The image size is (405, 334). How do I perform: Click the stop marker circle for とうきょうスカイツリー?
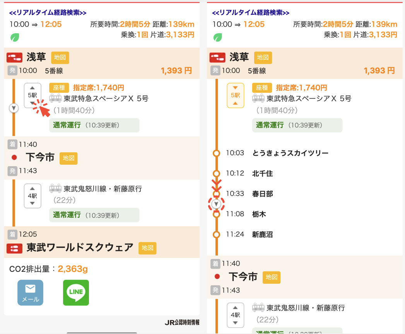[x=217, y=153]
